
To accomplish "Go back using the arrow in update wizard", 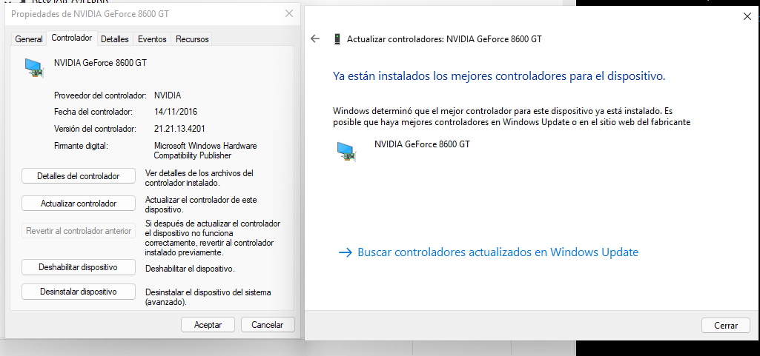I will click(315, 39).
